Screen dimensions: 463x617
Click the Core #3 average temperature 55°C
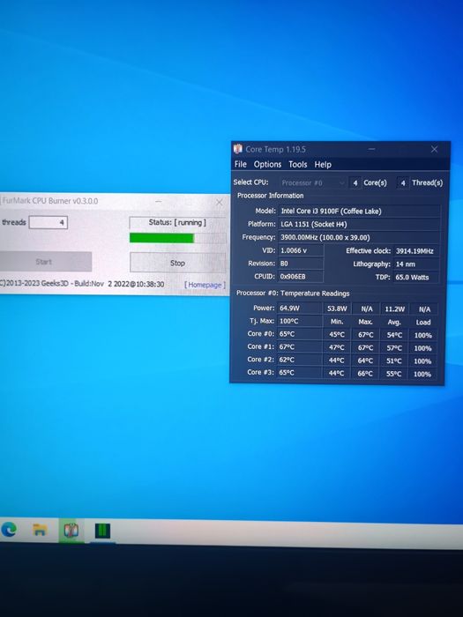click(393, 374)
